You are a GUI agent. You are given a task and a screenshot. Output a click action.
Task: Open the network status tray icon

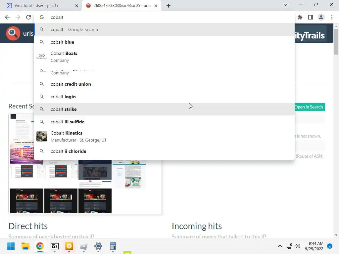289,246
